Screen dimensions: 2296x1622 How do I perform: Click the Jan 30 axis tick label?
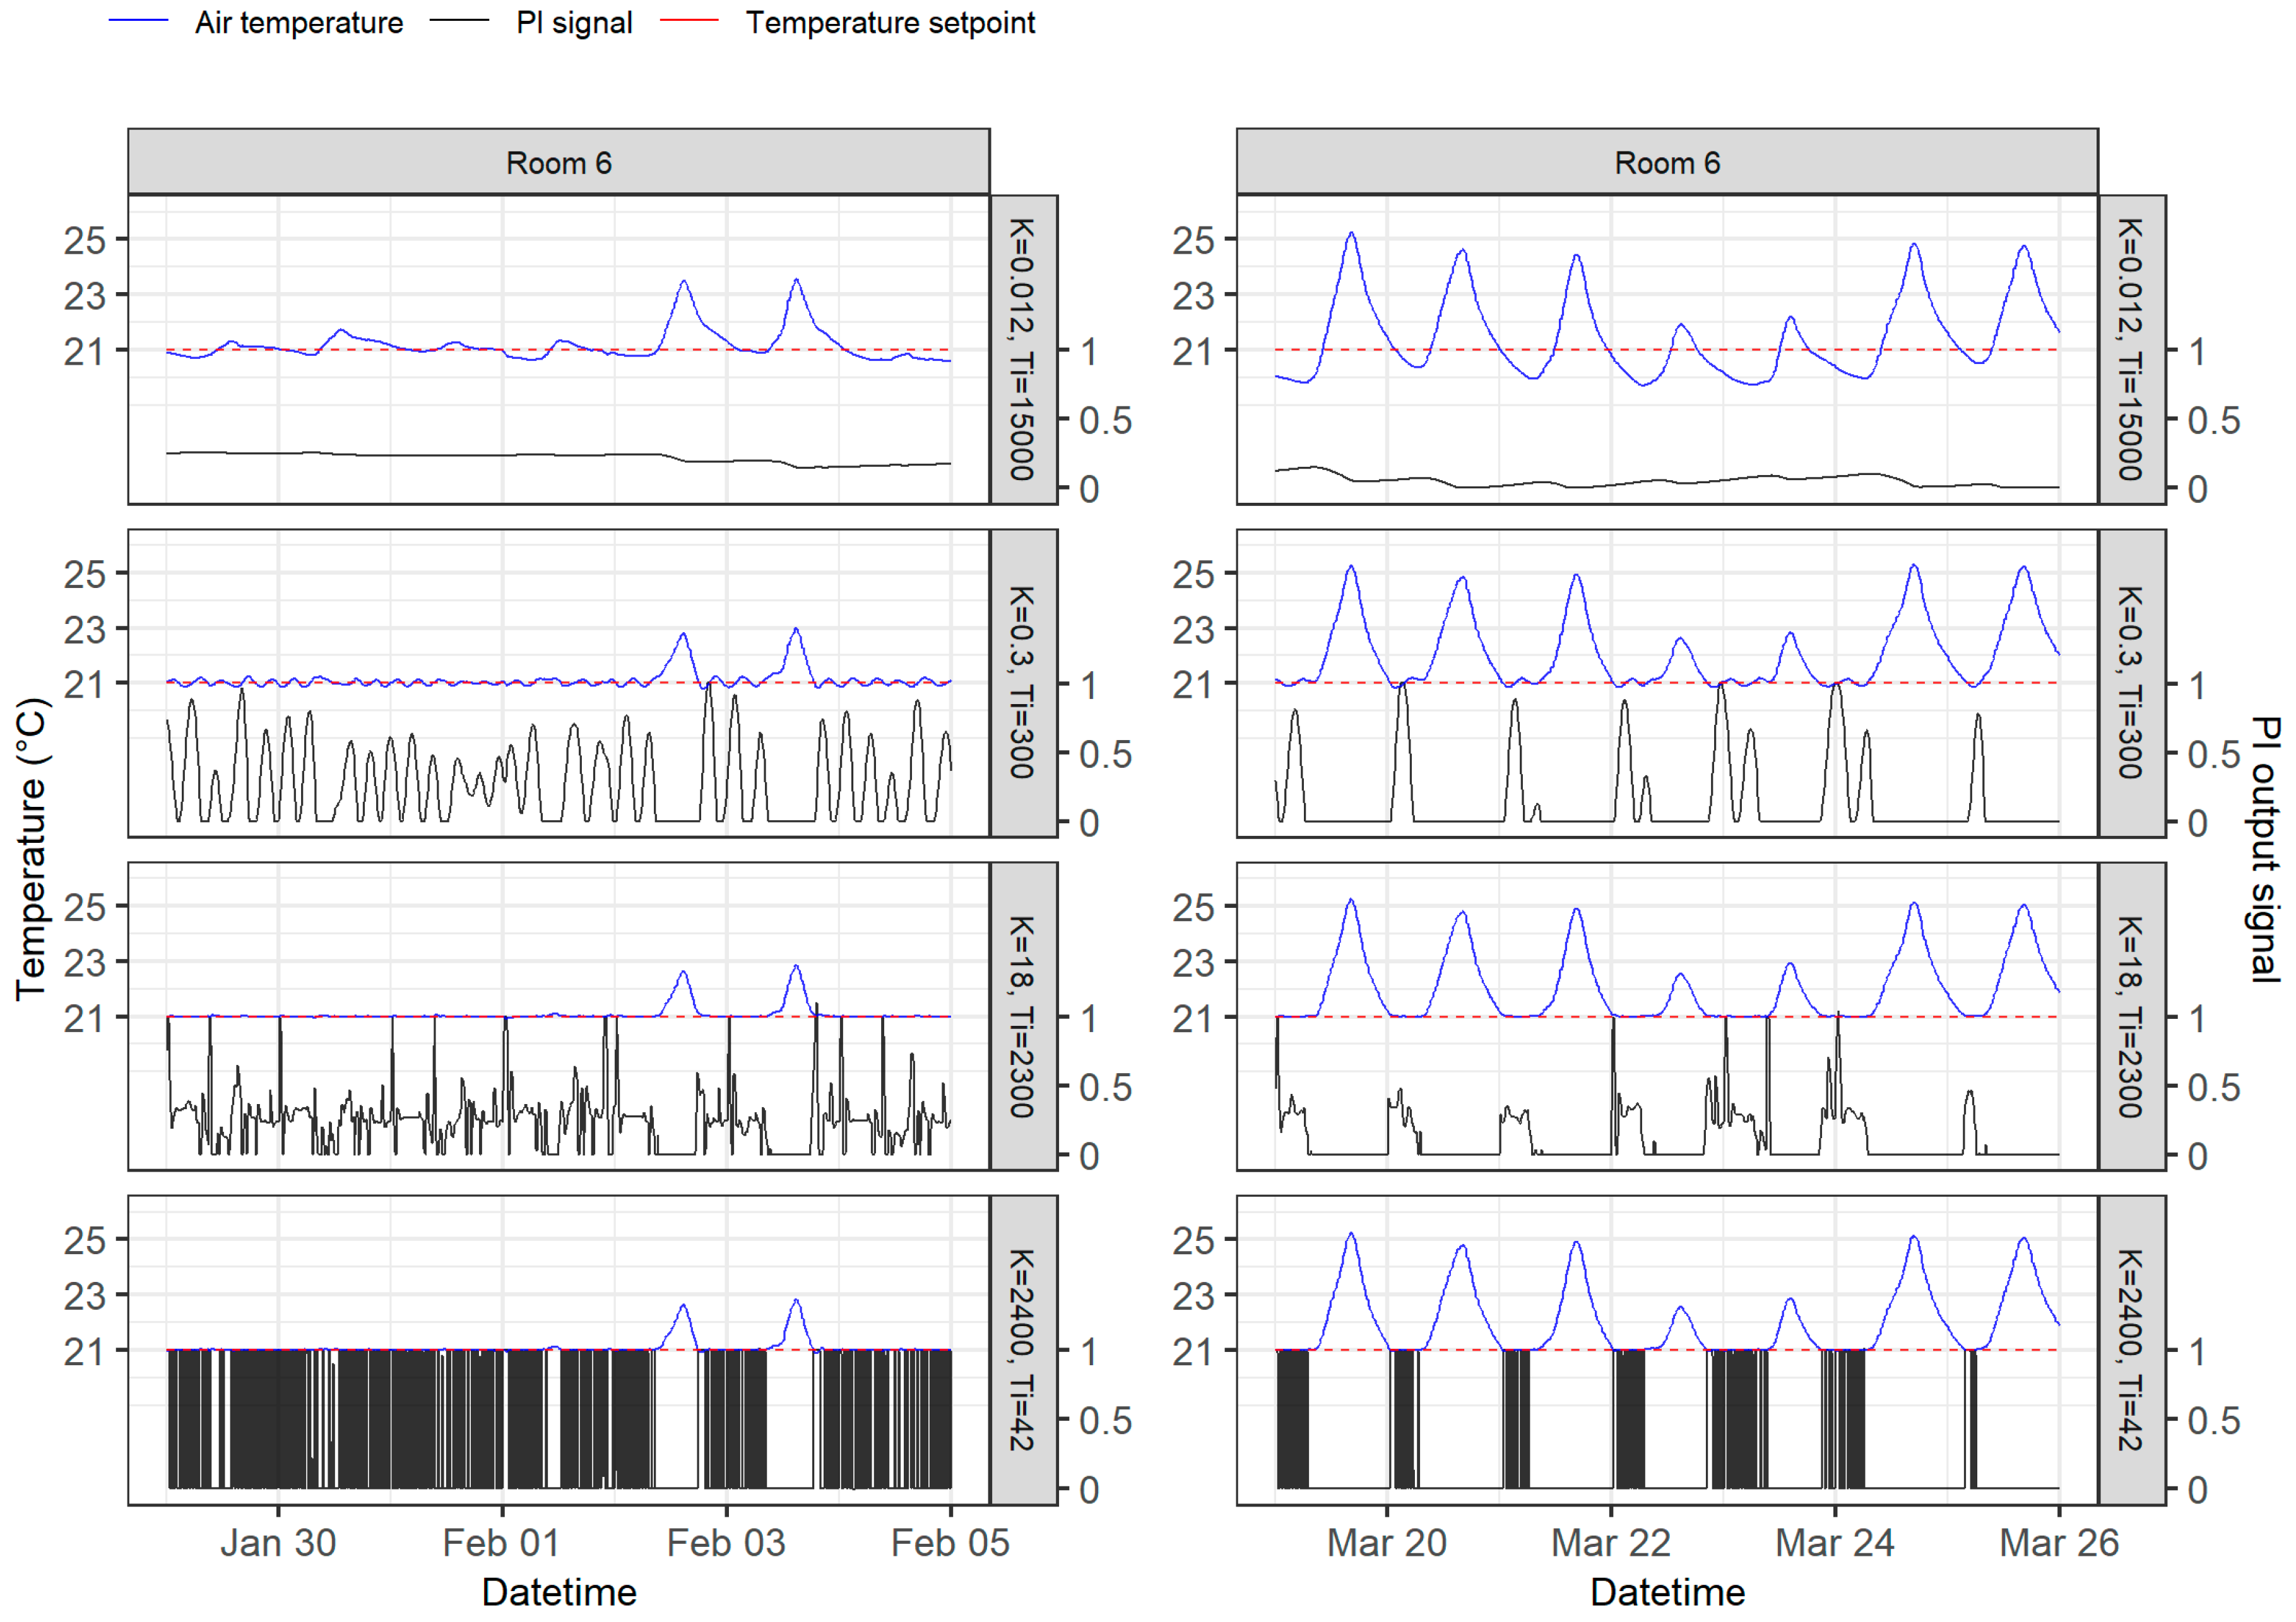278,1543
